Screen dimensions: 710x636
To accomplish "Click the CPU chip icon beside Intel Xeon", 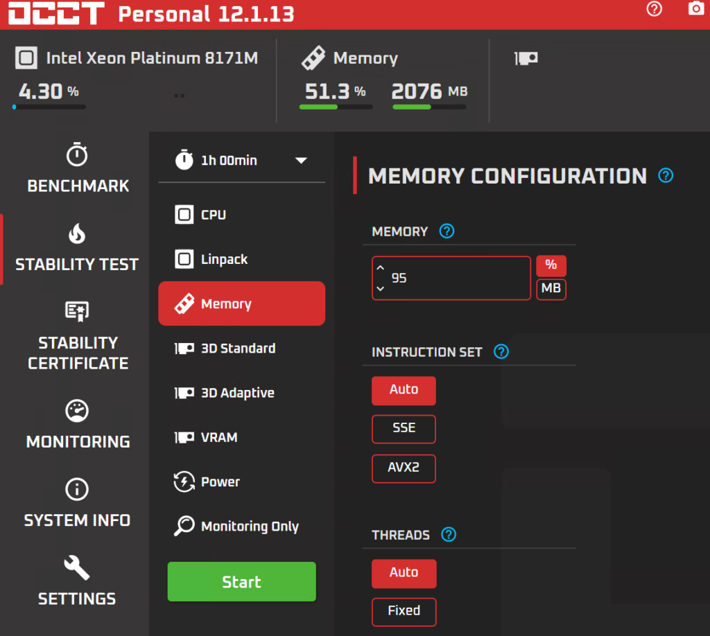I will 26,58.
